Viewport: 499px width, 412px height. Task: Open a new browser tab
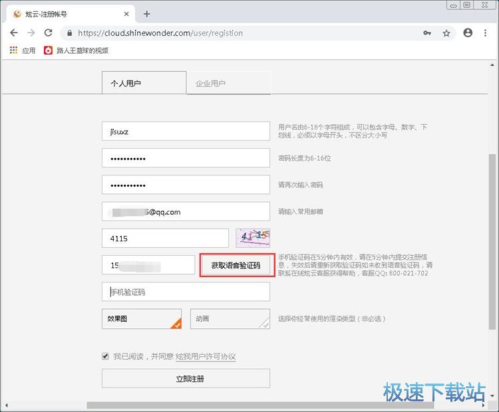(x=147, y=14)
